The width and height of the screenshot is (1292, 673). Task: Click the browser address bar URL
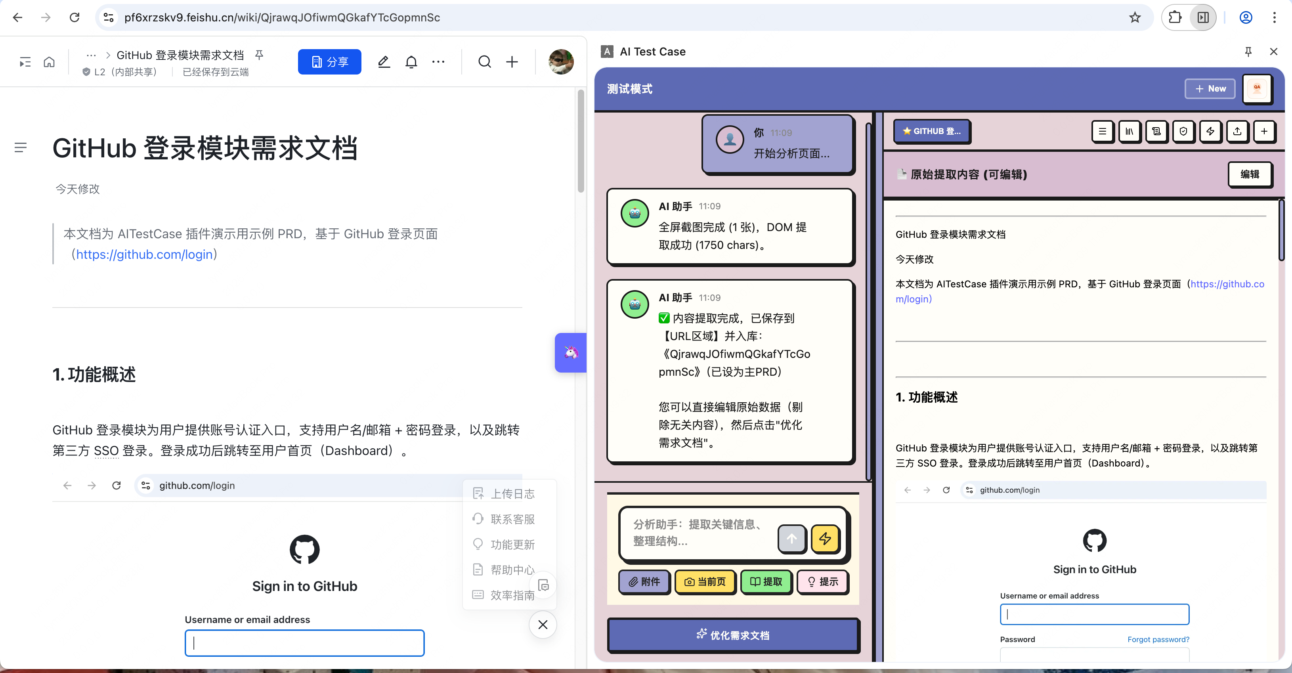pos(282,17)
